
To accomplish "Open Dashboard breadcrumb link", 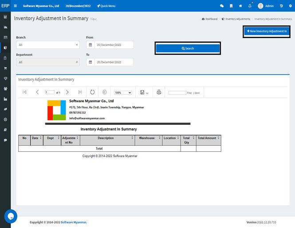I will [x=209, y=19].
